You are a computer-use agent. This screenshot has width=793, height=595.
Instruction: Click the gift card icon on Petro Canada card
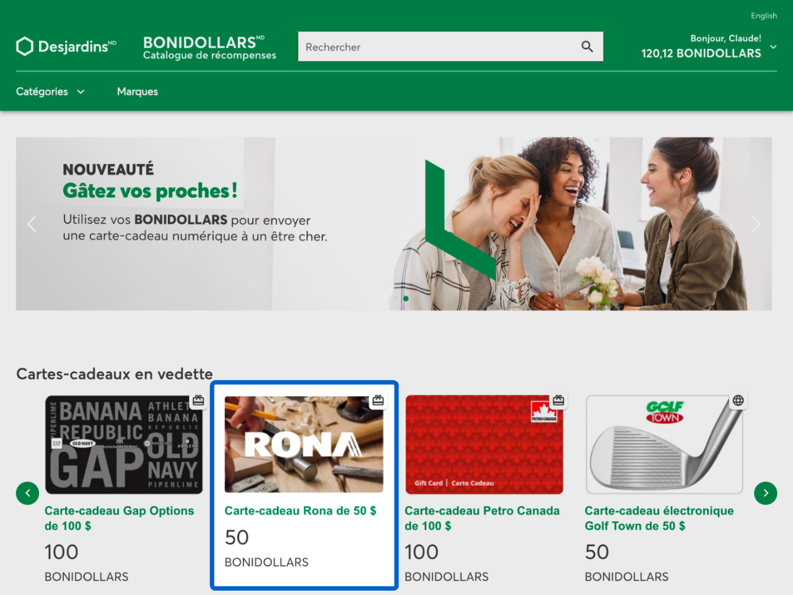click(x=558, y=400)
